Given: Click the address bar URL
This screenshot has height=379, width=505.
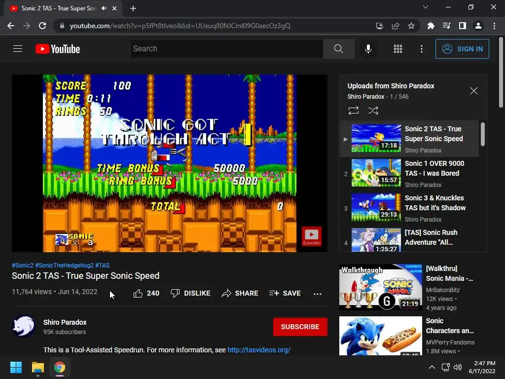Looking at the screenshot, I should coord(180,26).
